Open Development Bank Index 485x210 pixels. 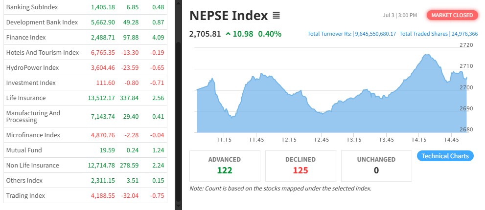[42, 22]
